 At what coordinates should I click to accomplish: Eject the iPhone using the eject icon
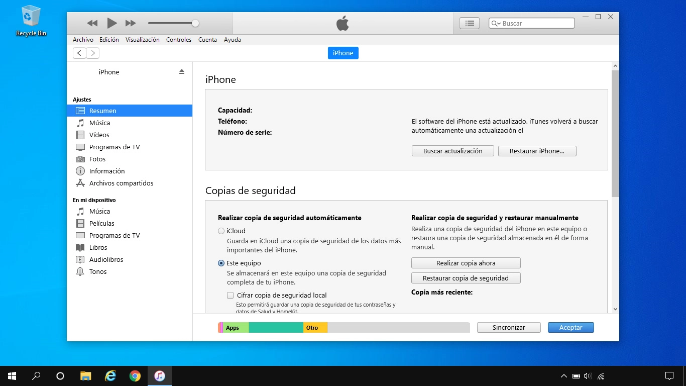coord(182,72)
